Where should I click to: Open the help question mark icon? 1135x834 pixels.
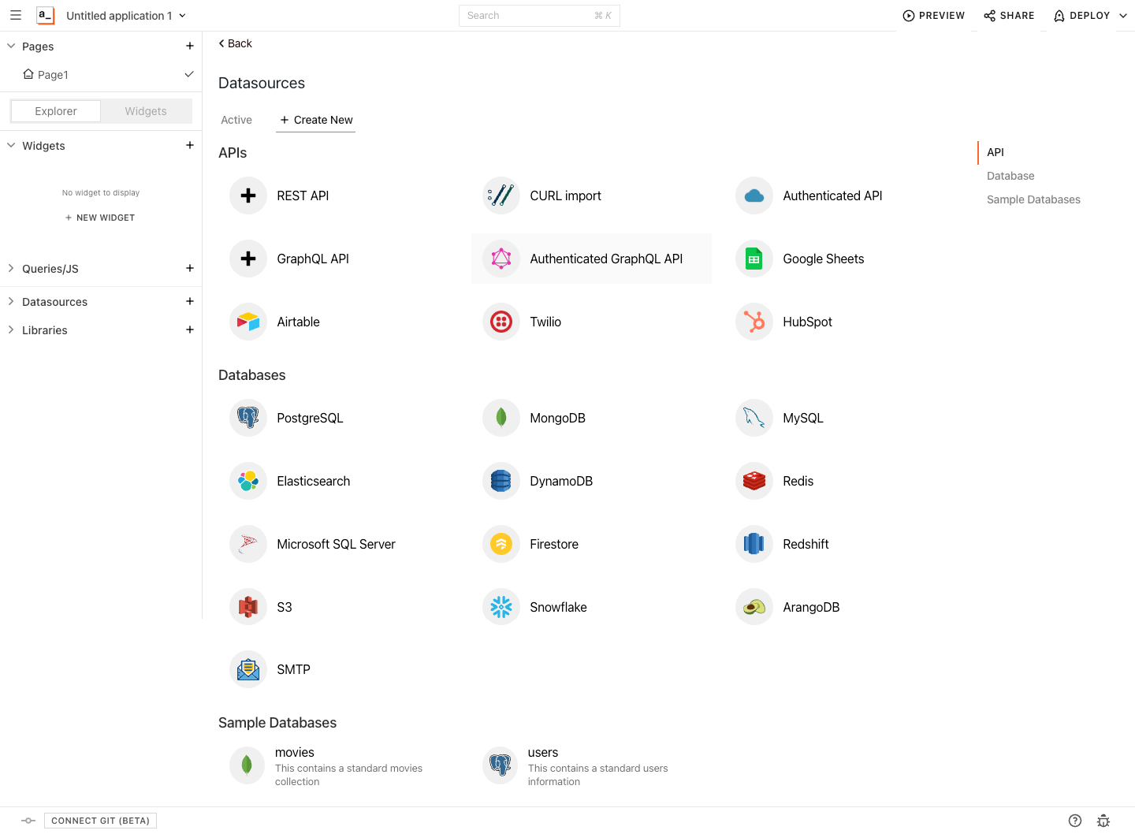point(1075,821)
